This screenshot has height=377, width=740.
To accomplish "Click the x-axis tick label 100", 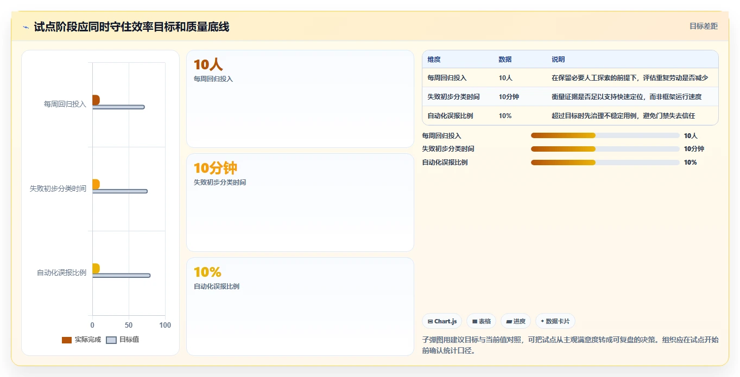I will point(165,325).
